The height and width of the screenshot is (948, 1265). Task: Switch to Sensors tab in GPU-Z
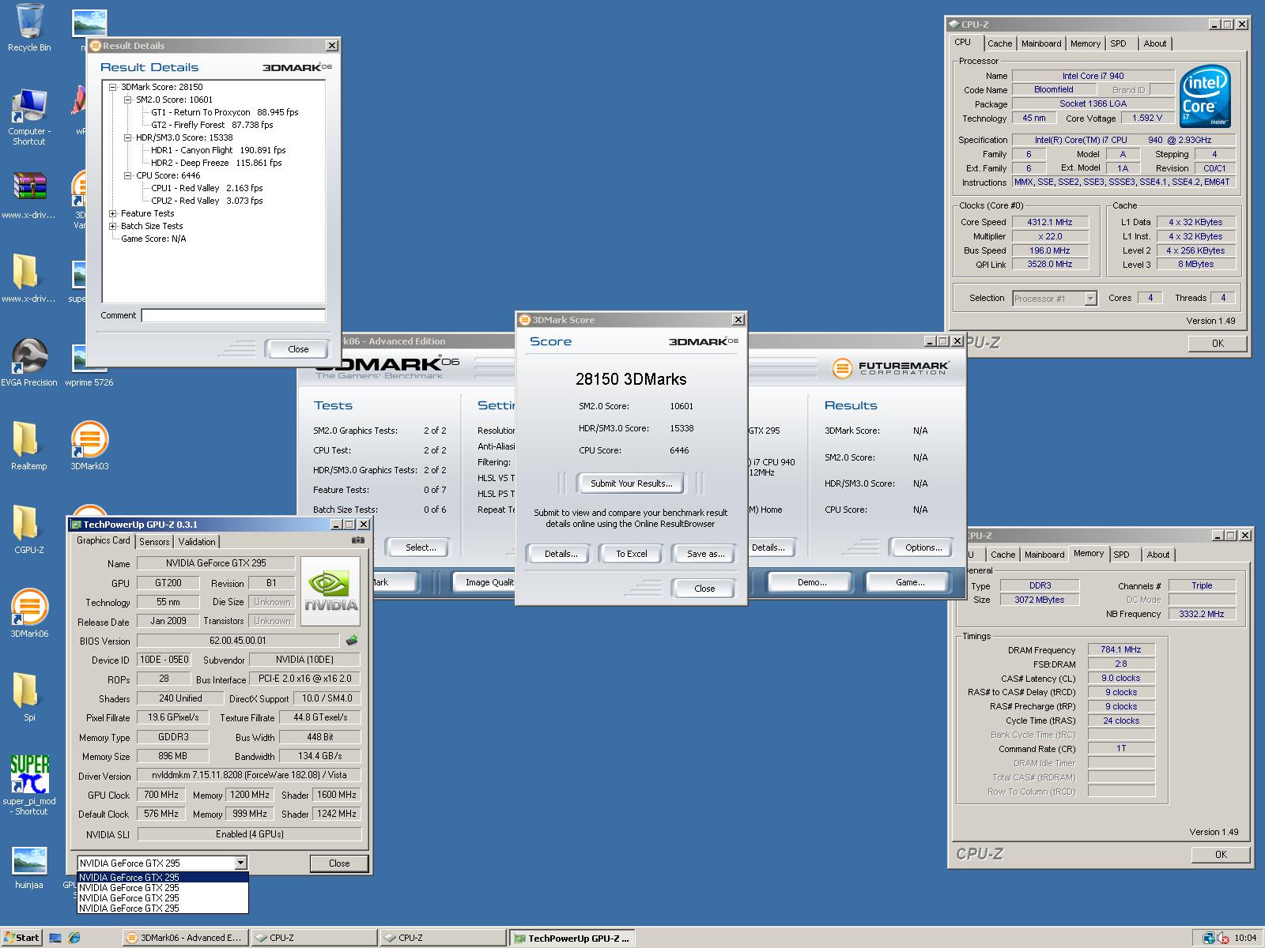pos(154,542)
